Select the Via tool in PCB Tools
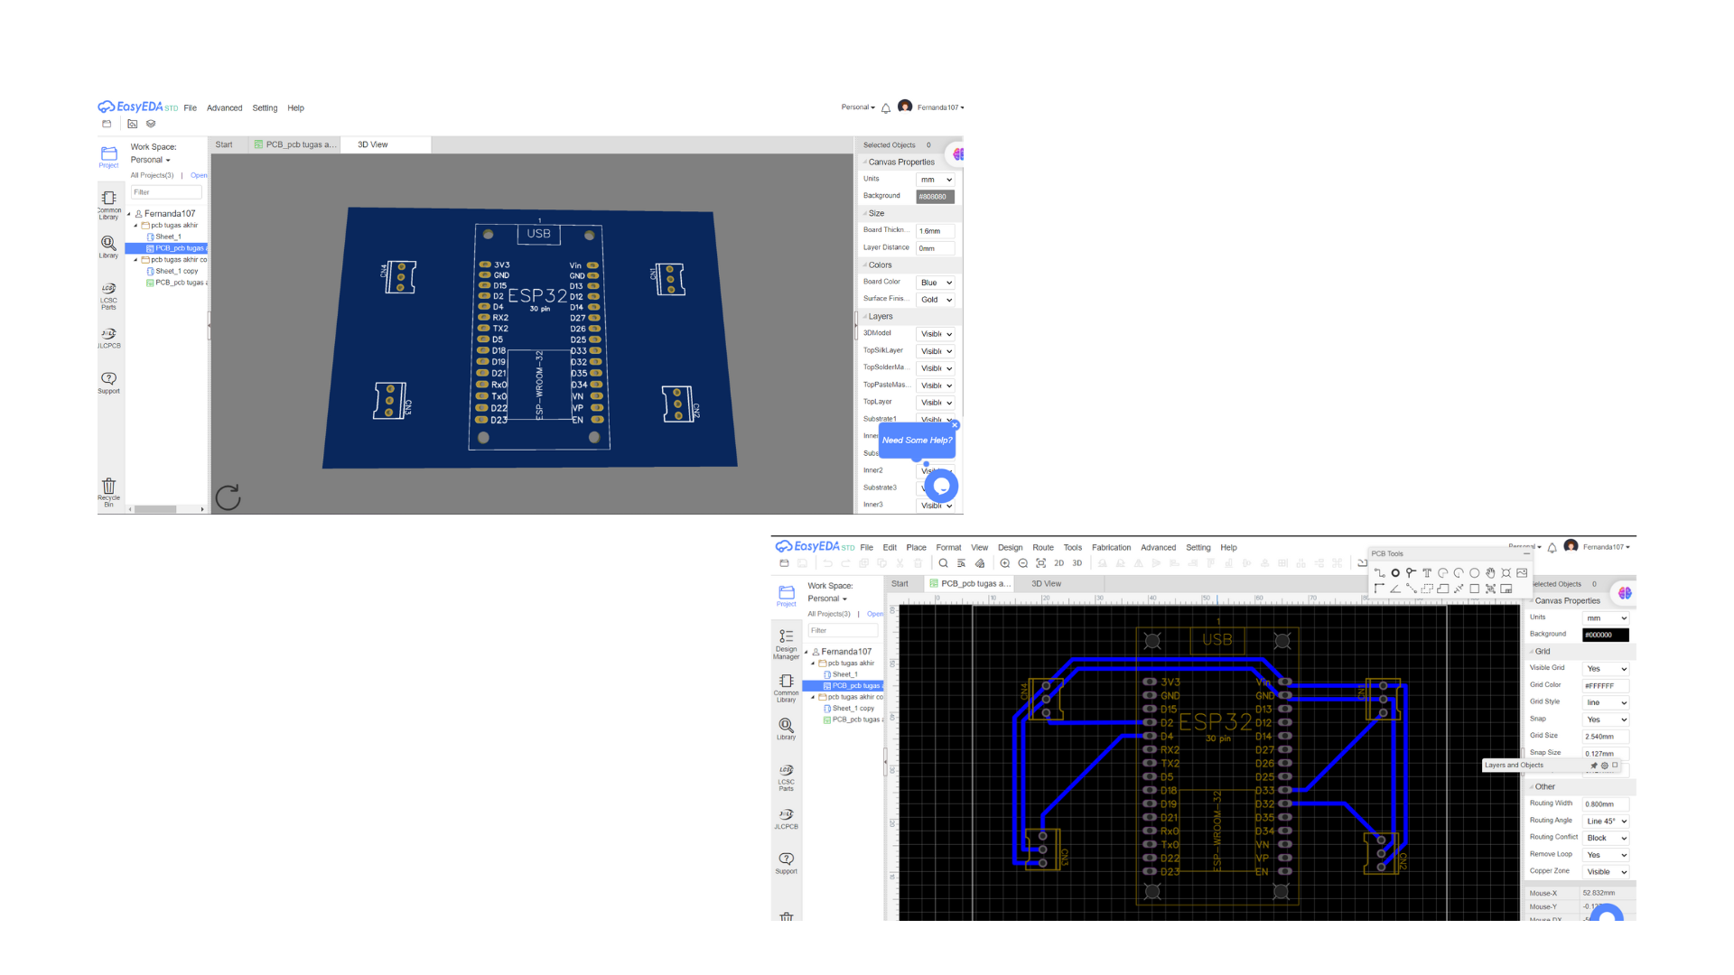1734x975 pixels. 1395,572
